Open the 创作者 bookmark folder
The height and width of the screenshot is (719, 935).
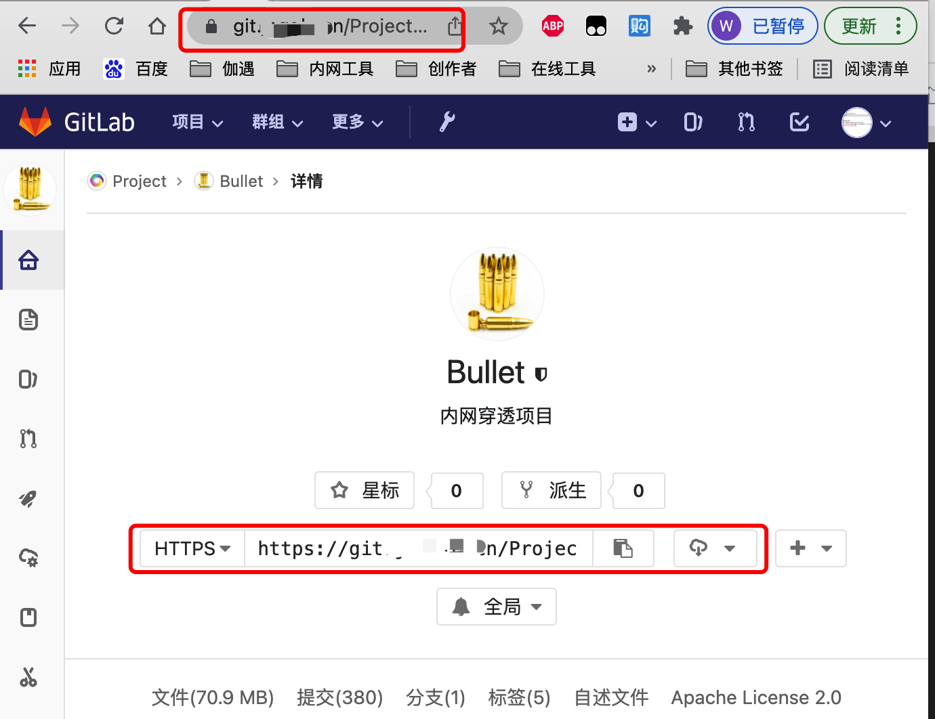[x=436, y=68]
